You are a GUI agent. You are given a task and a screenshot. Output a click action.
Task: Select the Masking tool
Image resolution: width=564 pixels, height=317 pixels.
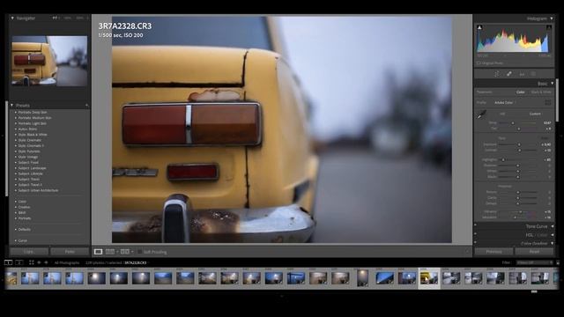534,74
